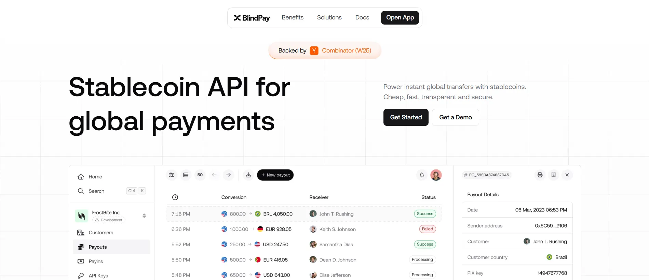The height and width of the screenshot is (280, 649).
Task: Click the Receiver column header
Action: pyautogui.click(x=319, y=197)
